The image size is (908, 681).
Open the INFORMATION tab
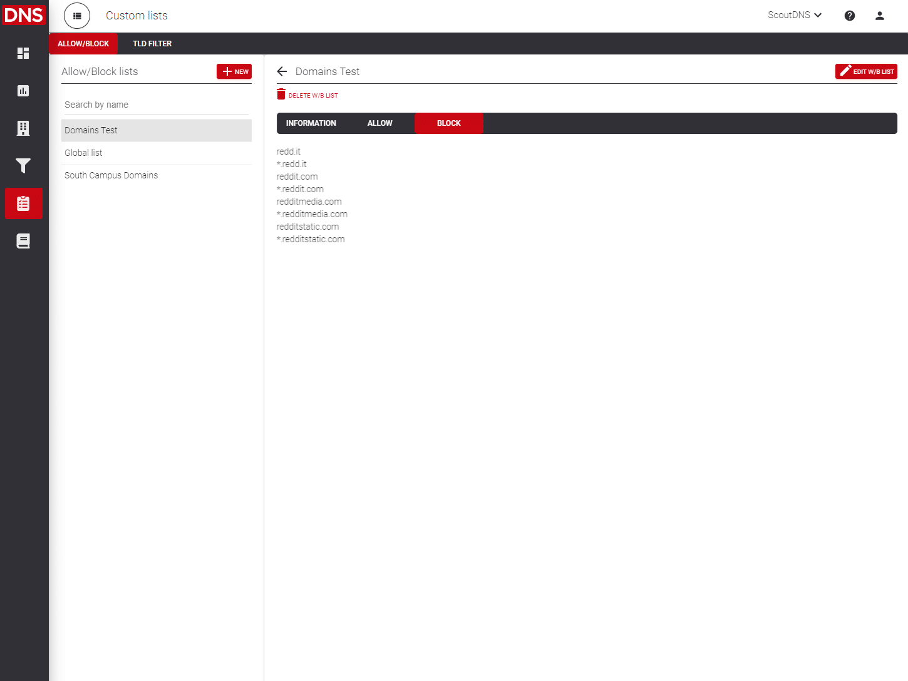tap(311, 123)
